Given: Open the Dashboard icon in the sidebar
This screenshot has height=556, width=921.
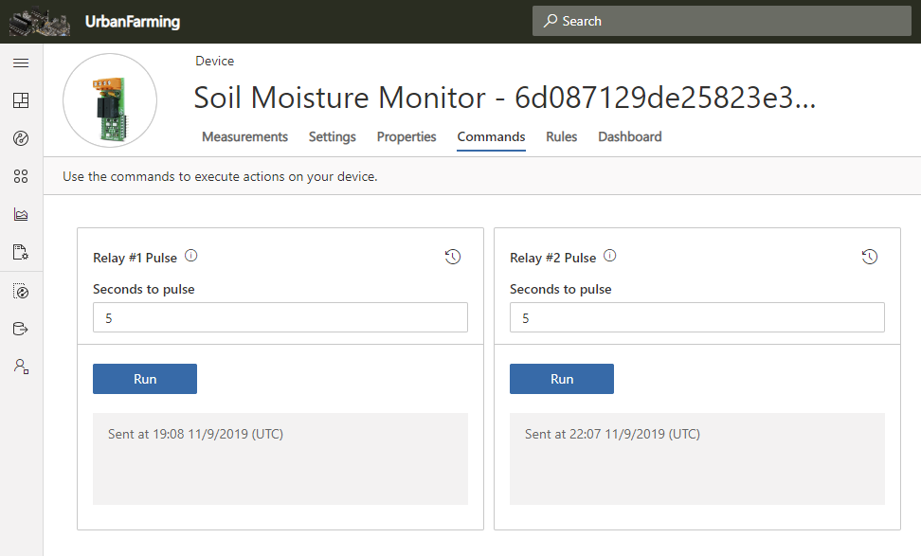Looking at the screenshot, I should pos(21,100).
